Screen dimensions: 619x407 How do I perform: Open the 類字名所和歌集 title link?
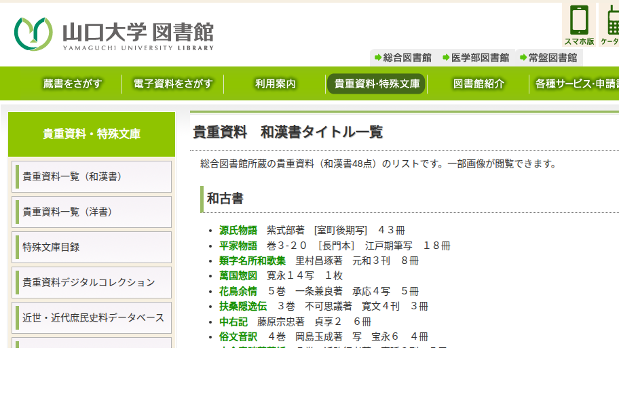coord(252,260)
